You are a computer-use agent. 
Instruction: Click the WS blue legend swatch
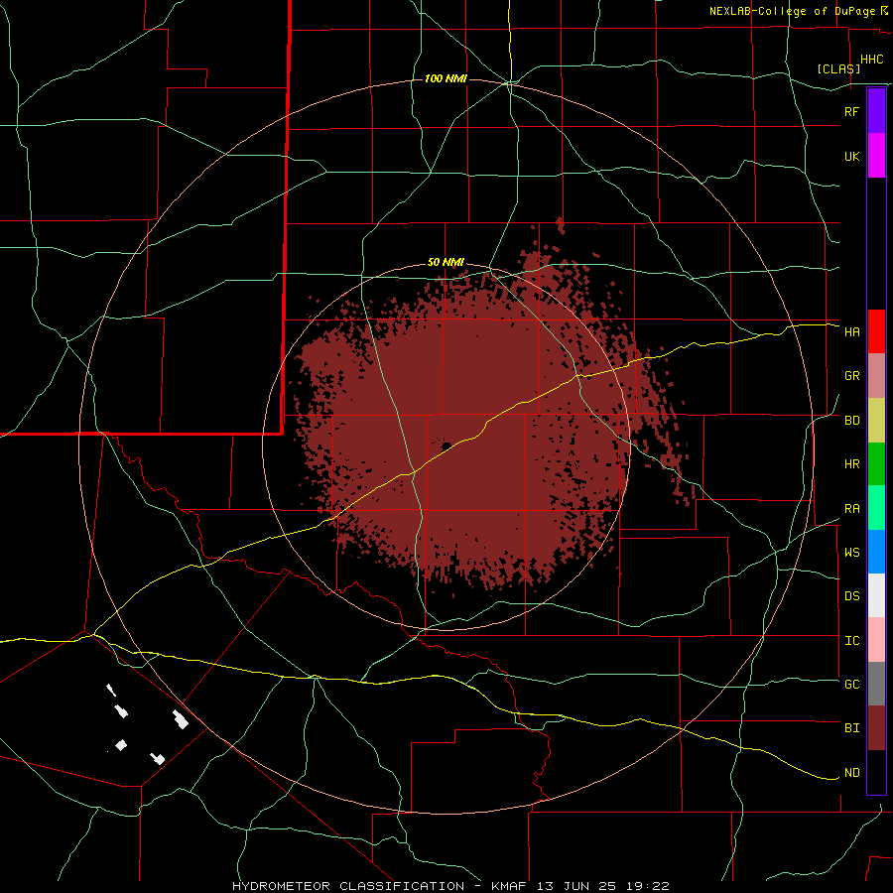pos(876,552)
